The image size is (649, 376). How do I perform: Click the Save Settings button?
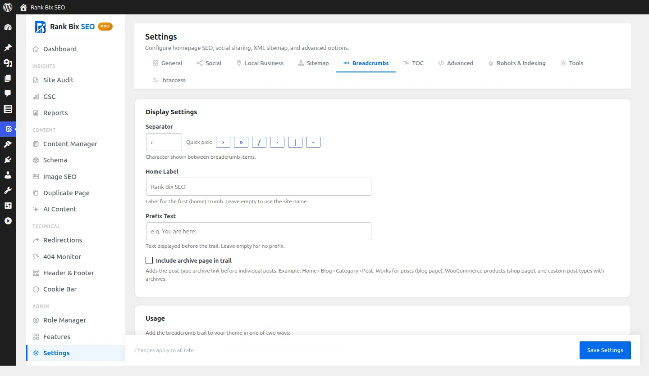pos(605,350)
